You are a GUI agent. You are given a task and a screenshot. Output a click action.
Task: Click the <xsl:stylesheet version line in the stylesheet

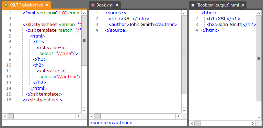(52, 25)
